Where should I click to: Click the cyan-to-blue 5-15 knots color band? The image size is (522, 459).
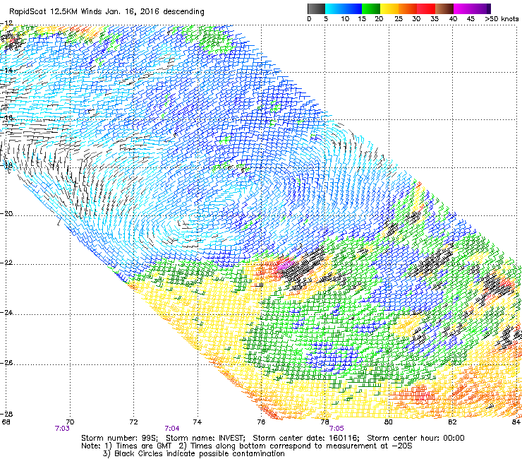point(344,8)
